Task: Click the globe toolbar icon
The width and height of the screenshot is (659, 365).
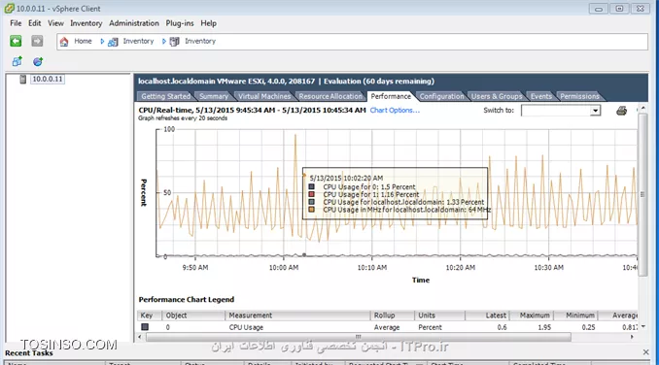Action: point(38,62)
